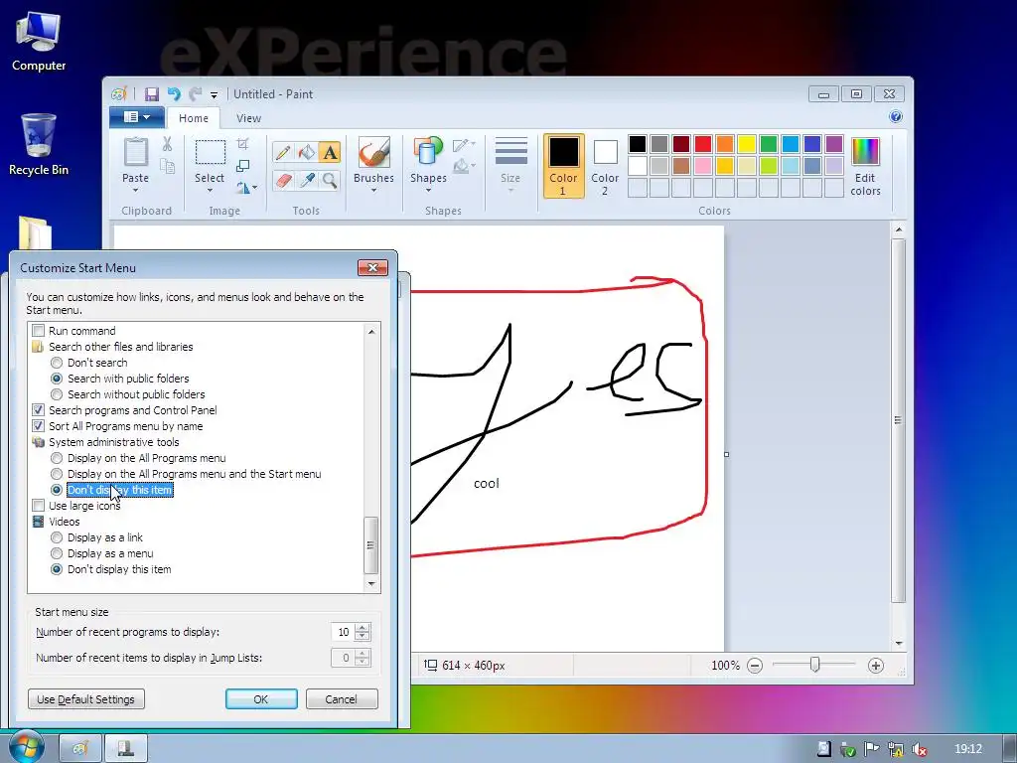1017x763 pixels.
Task: Open the blue Paint file menu button
Action: 136,117
